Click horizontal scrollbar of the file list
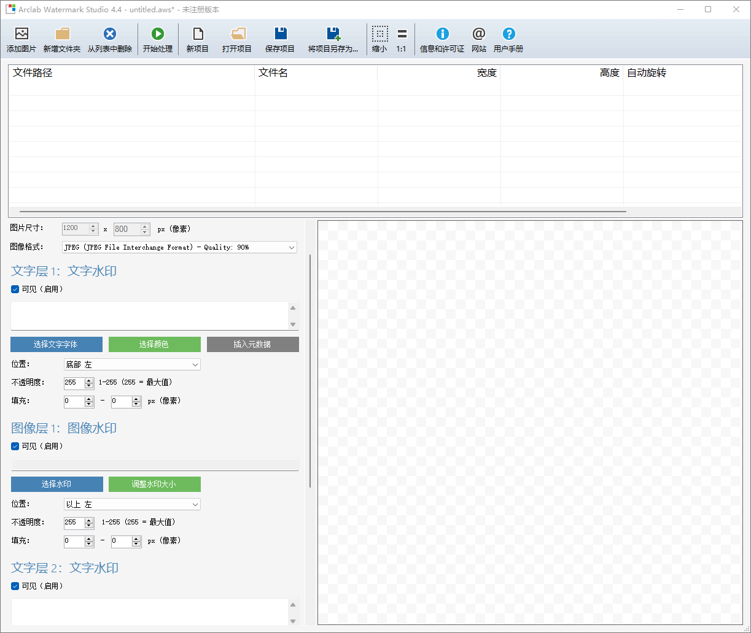Screen dimensions: 751x633 click(x=323, y=211)
